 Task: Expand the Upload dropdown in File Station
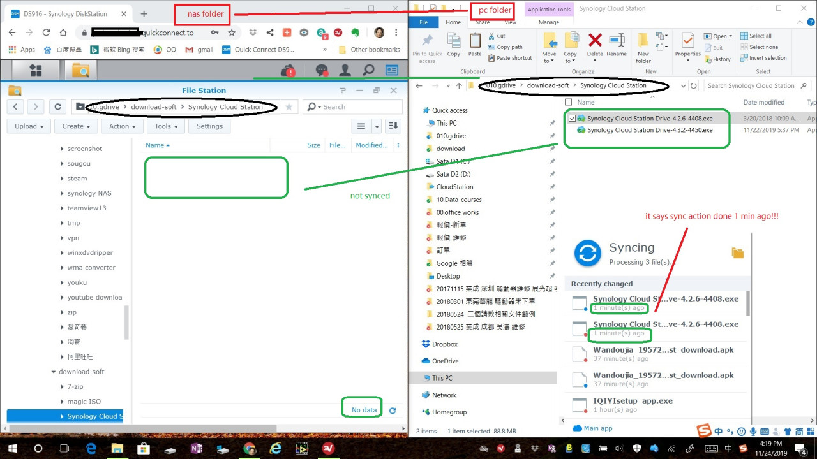click(29, 126)
